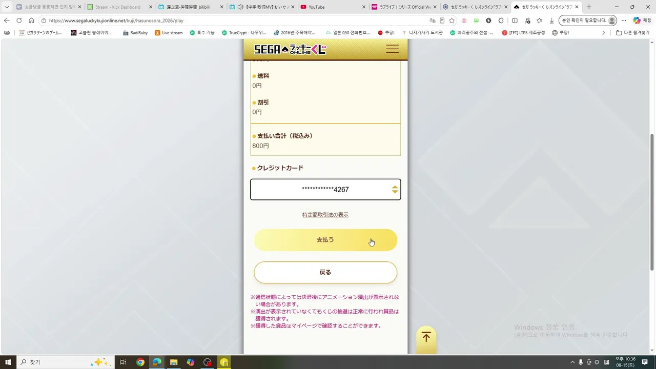Click the 送料 shipping label

(x=263, y=76)
